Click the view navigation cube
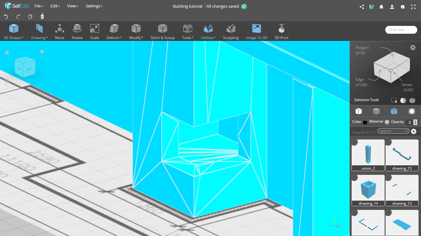 (25, 67)
